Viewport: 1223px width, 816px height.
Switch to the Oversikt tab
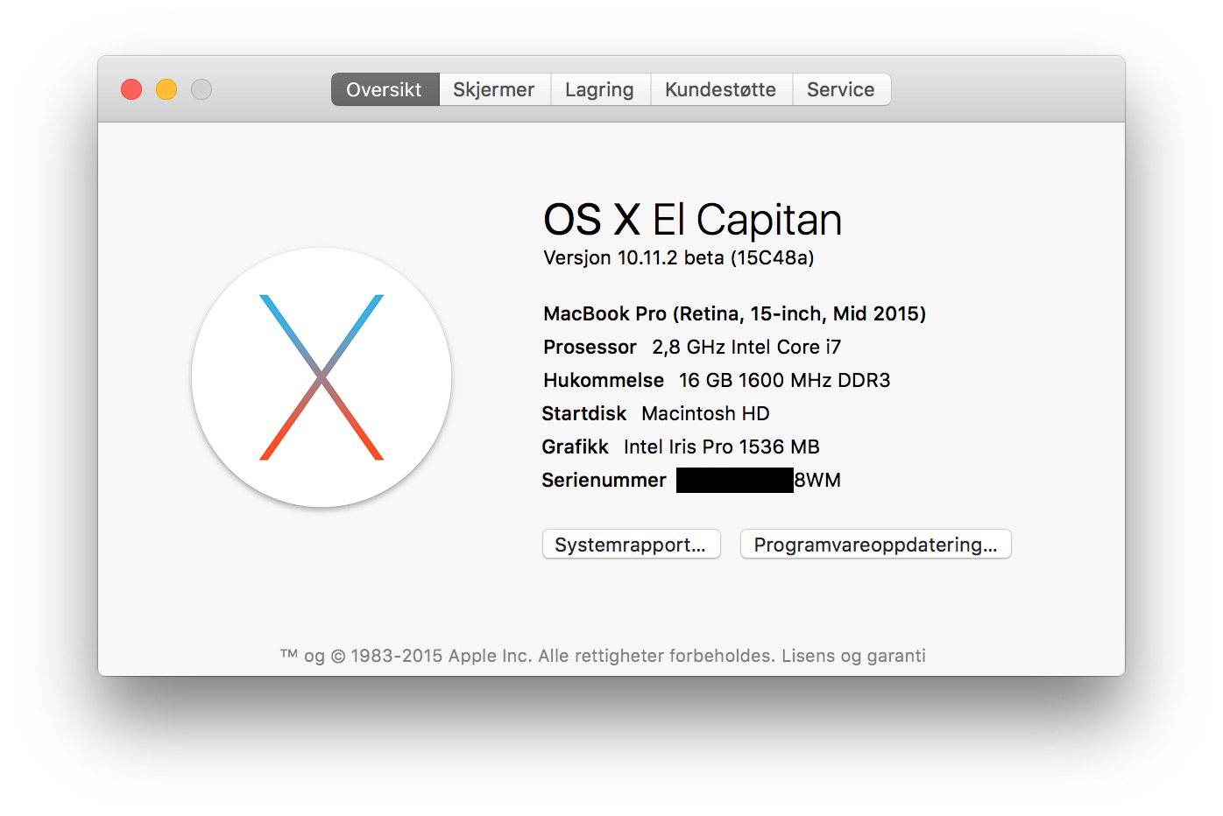385,89
